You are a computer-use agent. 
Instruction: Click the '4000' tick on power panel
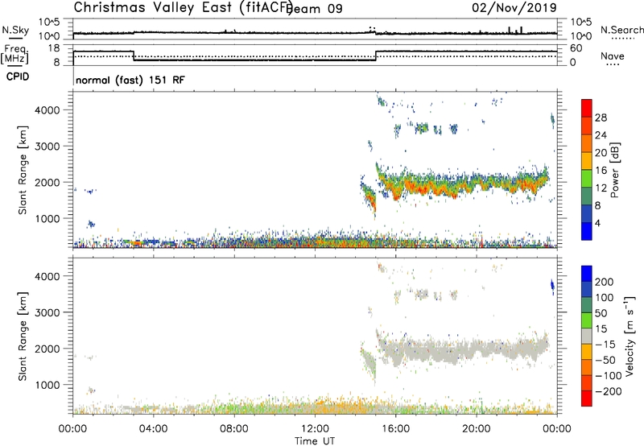pyautogui.click(x=47, y=110)
